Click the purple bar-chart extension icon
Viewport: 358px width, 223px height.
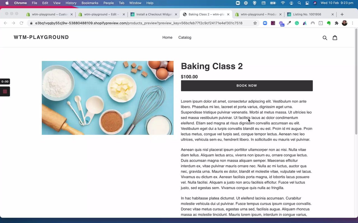pos(273,23)
